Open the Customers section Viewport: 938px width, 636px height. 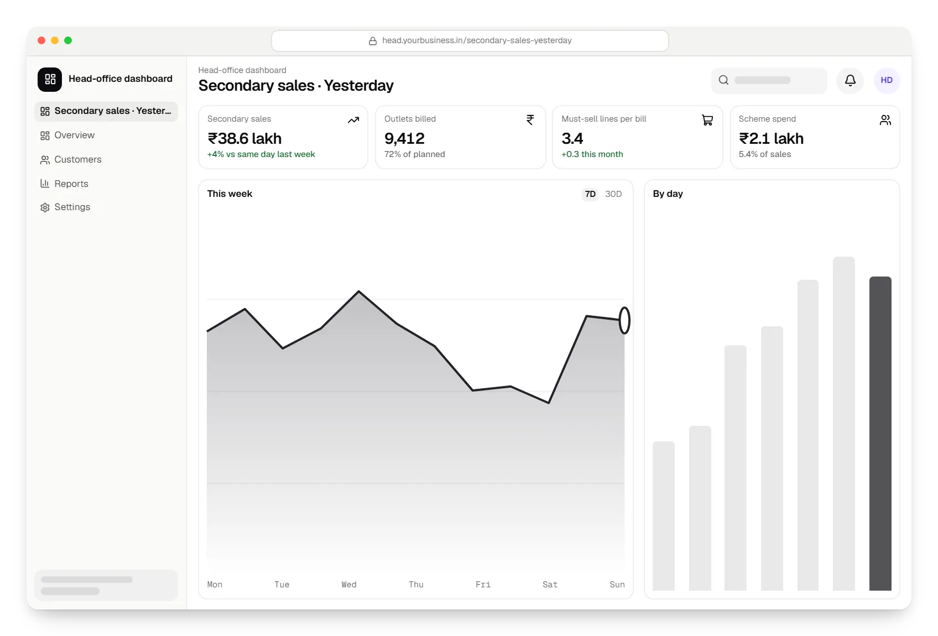pos(106,160)
